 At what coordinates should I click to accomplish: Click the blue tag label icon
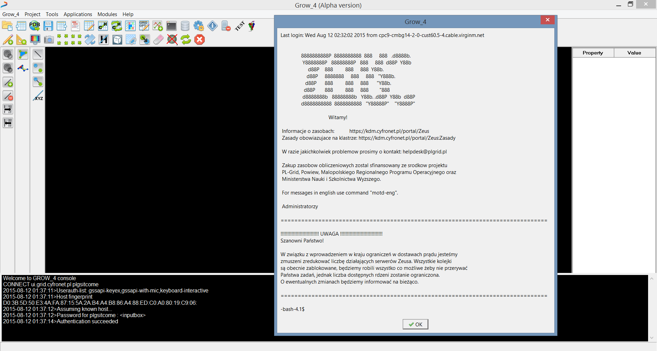coord(131,40)
